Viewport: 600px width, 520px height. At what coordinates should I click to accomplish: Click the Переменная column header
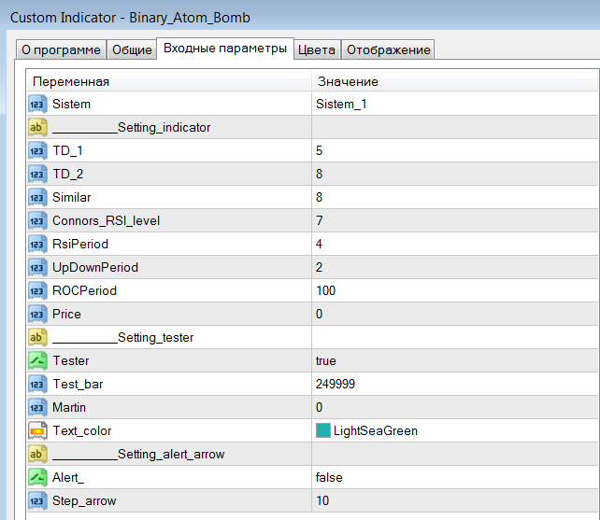[x=169, y=81]
